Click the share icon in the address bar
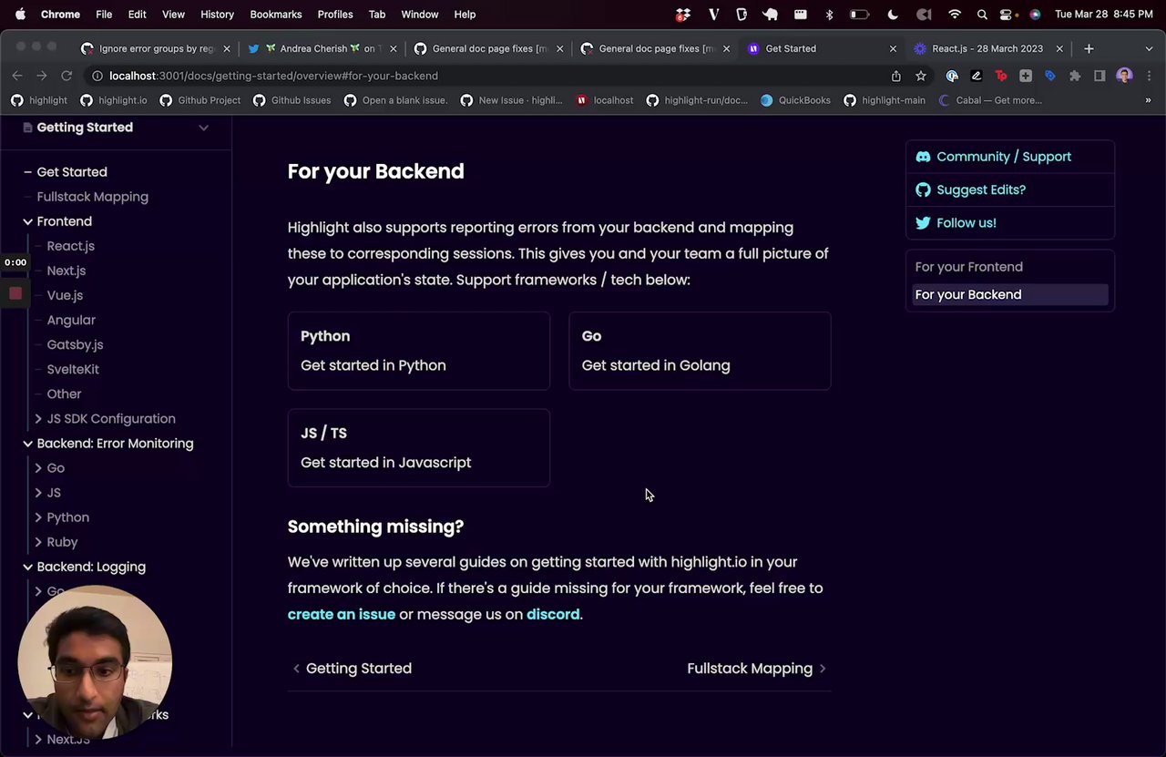1166x757 pixels. [x=896, y=77]
